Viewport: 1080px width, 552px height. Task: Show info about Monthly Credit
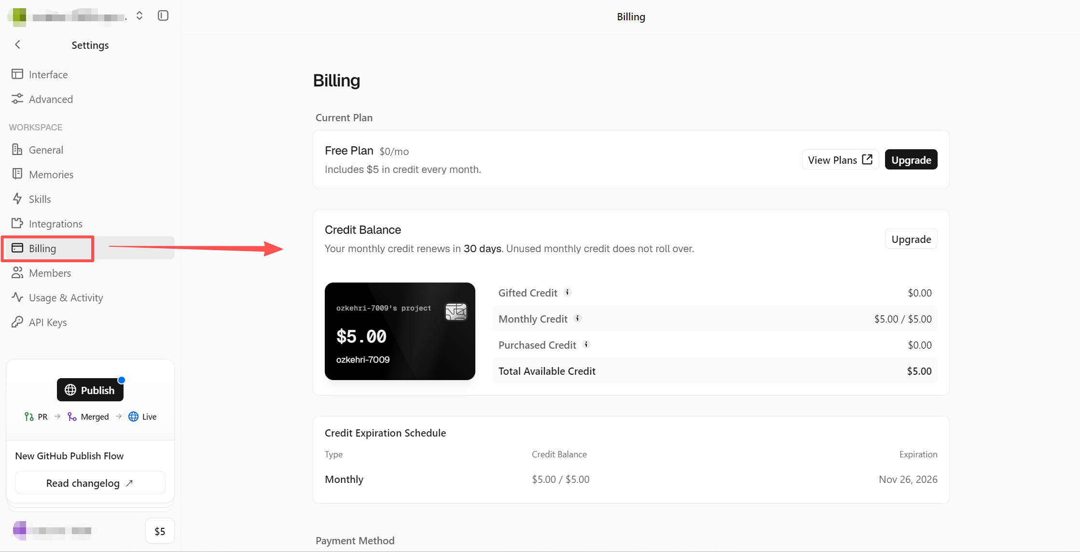point(578,318)
